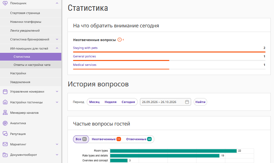
Task: Click the Неотвеченные вопросы heading
Action: pos(94,40)
